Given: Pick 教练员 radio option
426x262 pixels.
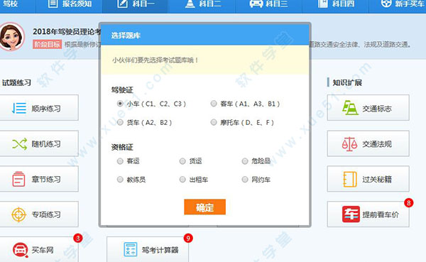Looking at the screenshot, I should (x=120, y=180).
